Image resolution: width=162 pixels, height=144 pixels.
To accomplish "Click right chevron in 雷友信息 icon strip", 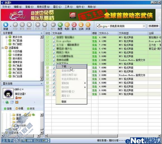I will click(x=35, y=102).
